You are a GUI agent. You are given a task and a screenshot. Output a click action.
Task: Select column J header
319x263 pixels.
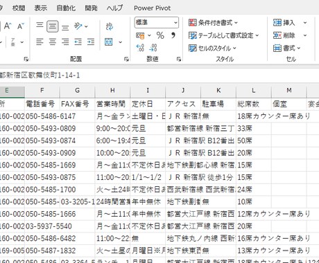tap(183, 91)
